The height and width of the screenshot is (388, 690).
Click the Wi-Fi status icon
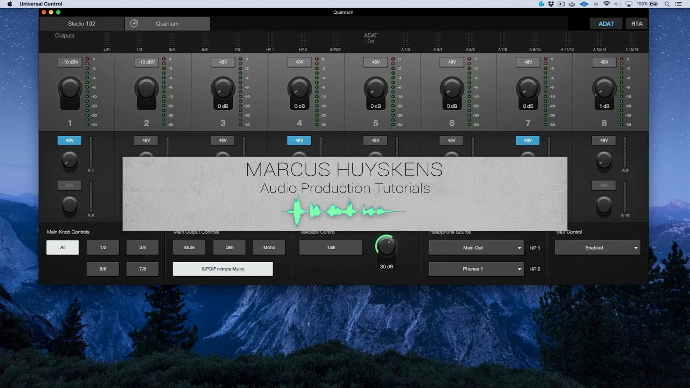coord(607,4)
